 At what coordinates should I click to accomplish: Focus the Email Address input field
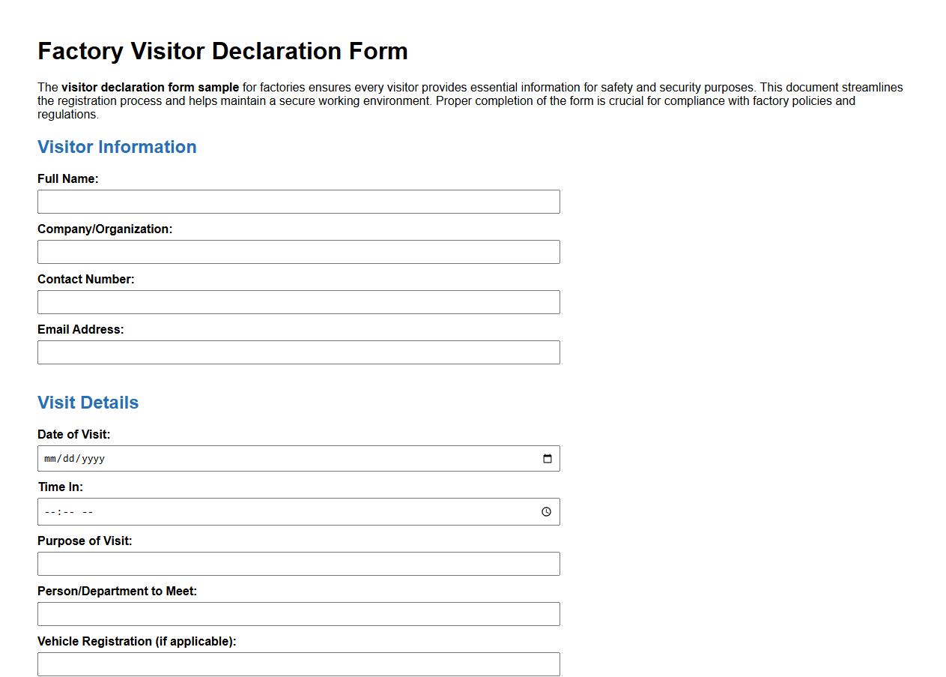pos(298,352)
